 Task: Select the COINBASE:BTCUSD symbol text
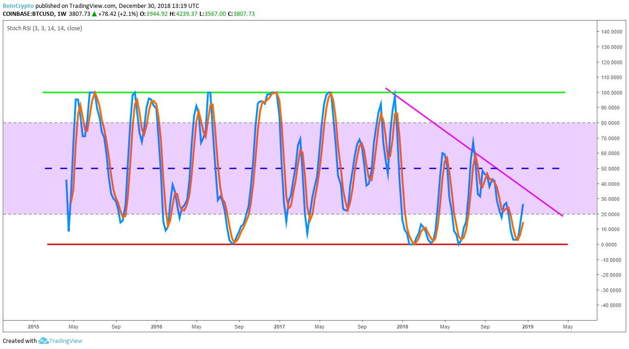[28, 14]
